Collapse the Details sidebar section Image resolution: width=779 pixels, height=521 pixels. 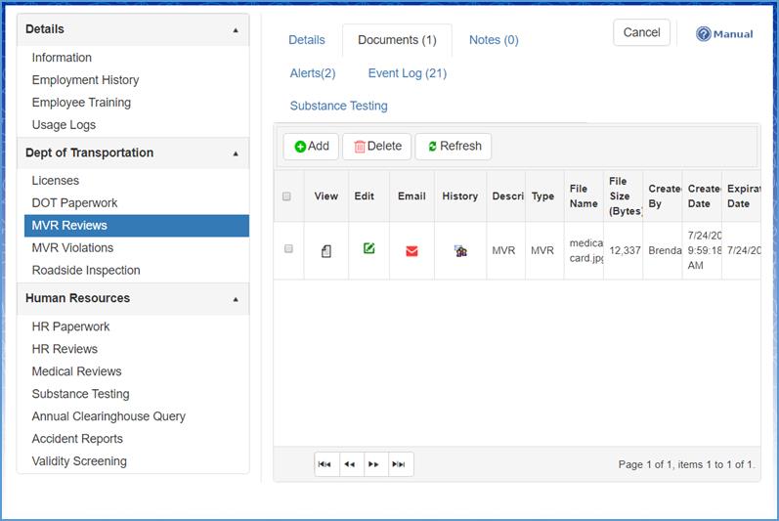(x=236, y=30)
